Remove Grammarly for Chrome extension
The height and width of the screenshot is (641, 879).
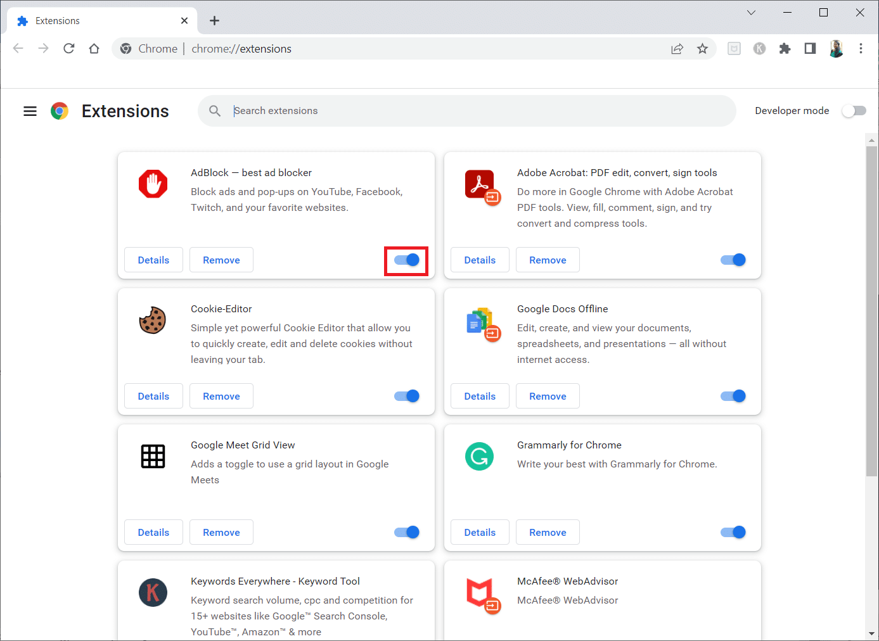(x=548, y=532)
